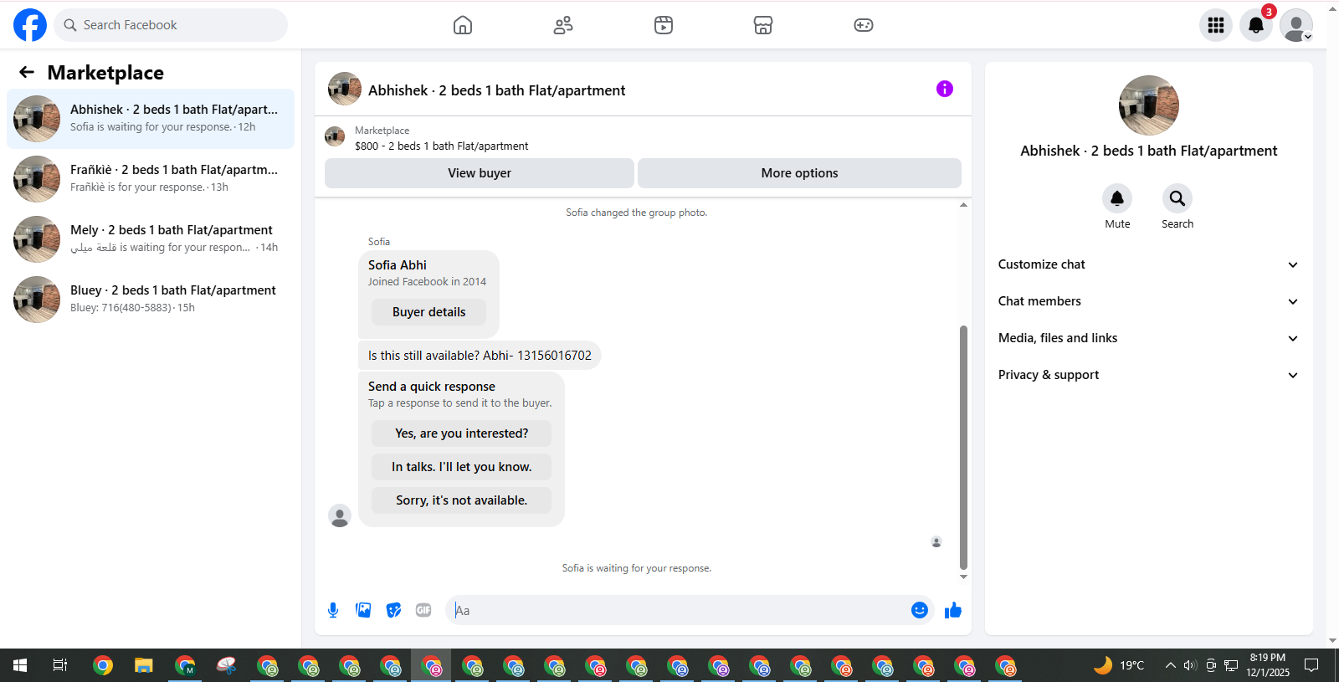The image size is (1339, 682).
Task: Open Buyer details for Sofia Abhi
Action: pos(428,312)
